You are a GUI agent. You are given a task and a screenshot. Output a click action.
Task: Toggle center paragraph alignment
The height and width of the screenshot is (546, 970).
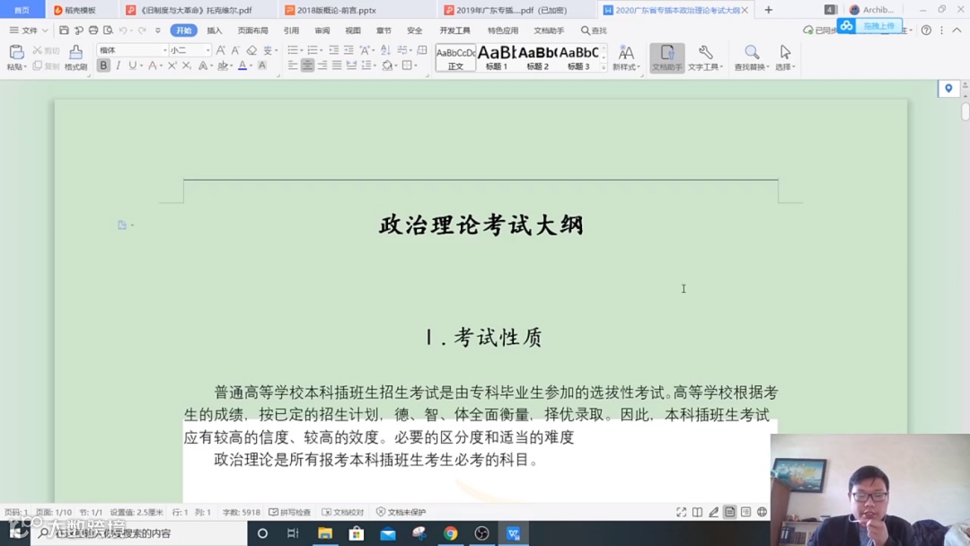point(307,66)
